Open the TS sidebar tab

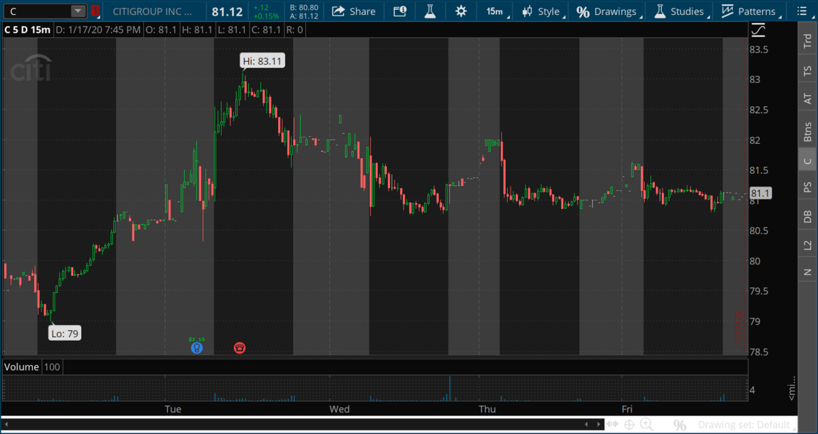807,70
